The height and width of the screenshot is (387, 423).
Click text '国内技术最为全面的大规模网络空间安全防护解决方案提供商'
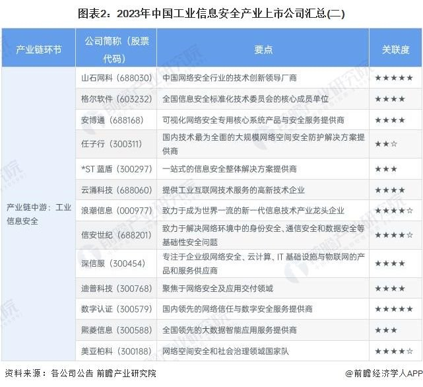tap(263, 144)
